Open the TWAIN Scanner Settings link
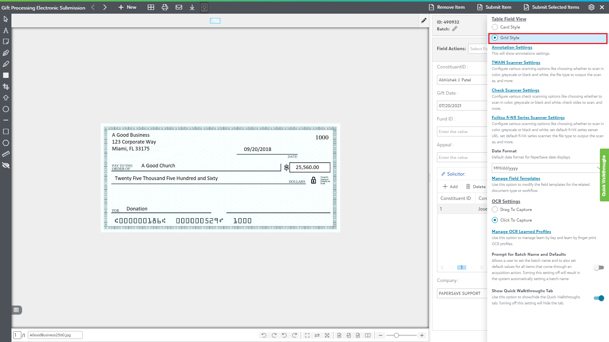 [516, 62]
